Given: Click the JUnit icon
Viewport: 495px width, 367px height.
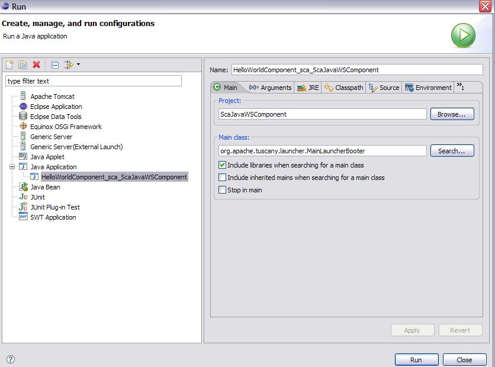Looking at the screenshot, I should [23, 197].
